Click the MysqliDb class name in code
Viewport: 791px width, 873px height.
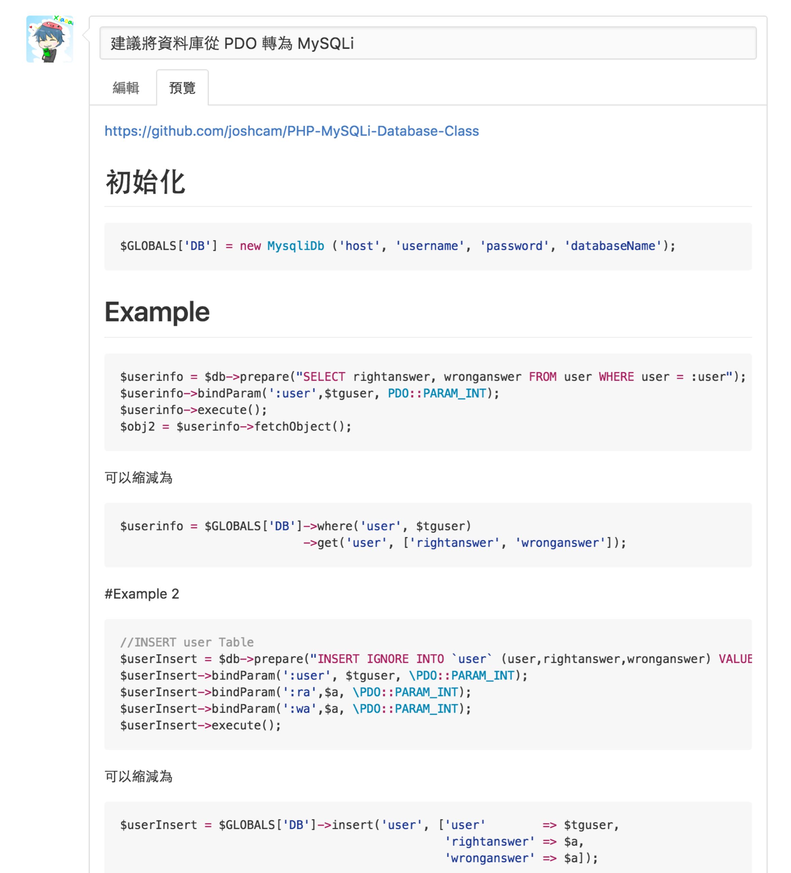pos(295,246)
